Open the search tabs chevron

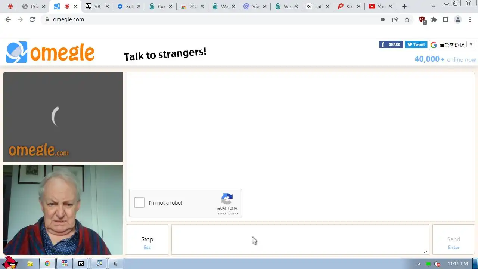click(x=434, y=6)
